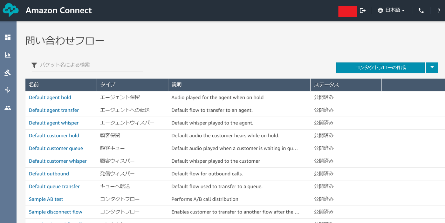Click the ステータス column header
The image size is (445, 223).
point(346,85)
